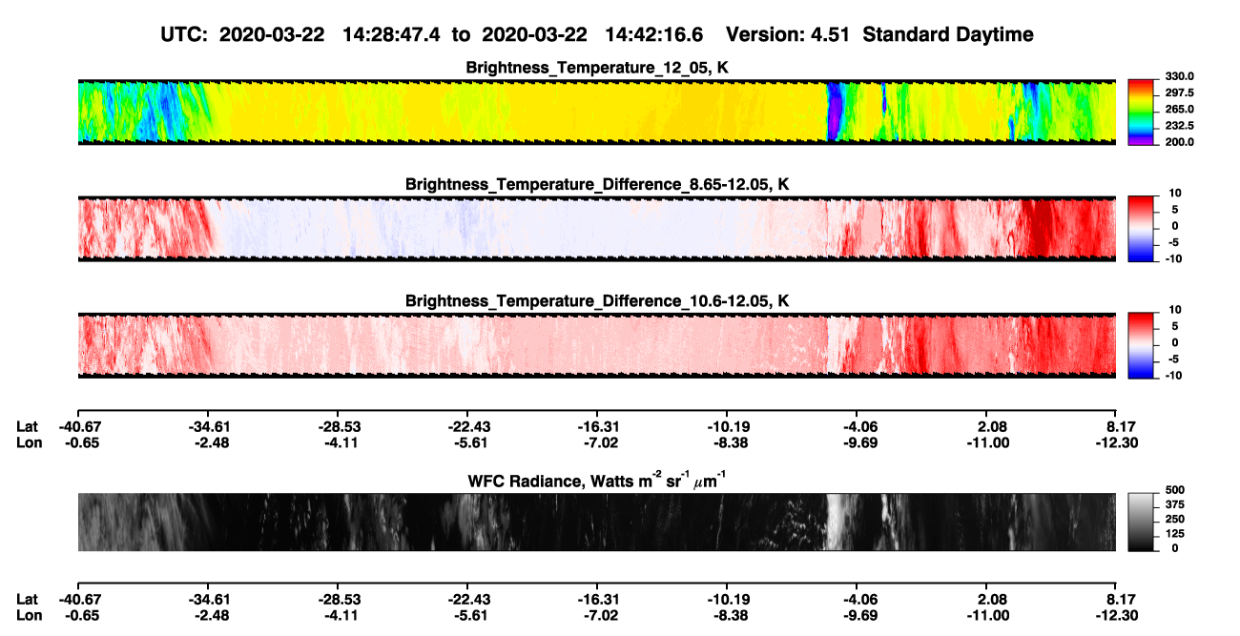Click the 'Lat' label on axis above WFC title
This screenshot has height=636, width=1240.
[27, 427]
